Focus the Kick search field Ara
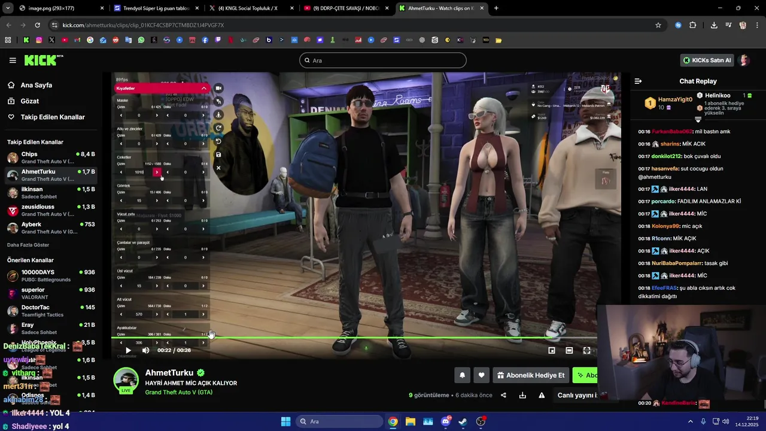This screenshot has height=431, width=766. tap(383, 60)
